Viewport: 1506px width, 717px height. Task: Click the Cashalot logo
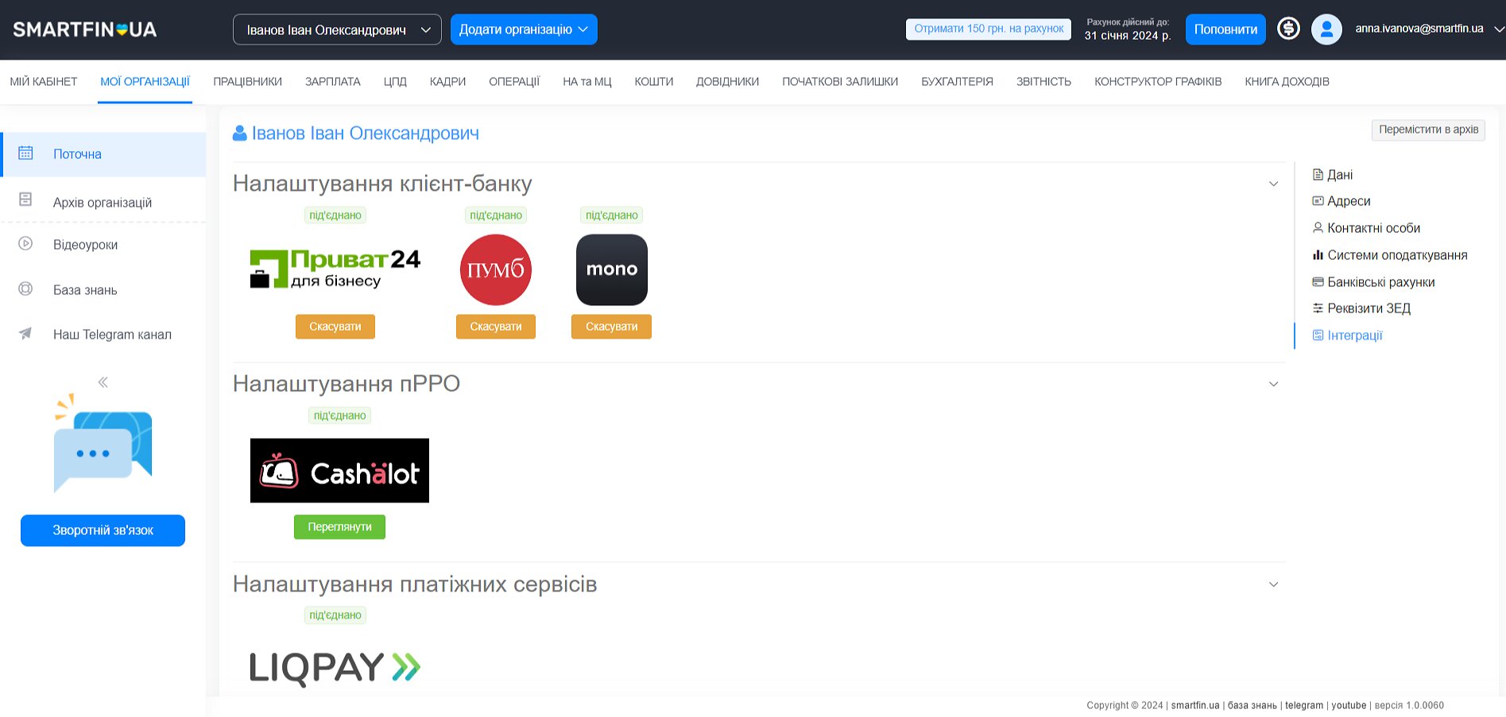[339, 471]
